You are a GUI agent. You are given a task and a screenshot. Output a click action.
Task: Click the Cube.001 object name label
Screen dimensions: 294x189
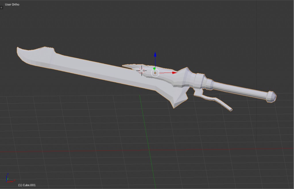click(x=27, y=185)
